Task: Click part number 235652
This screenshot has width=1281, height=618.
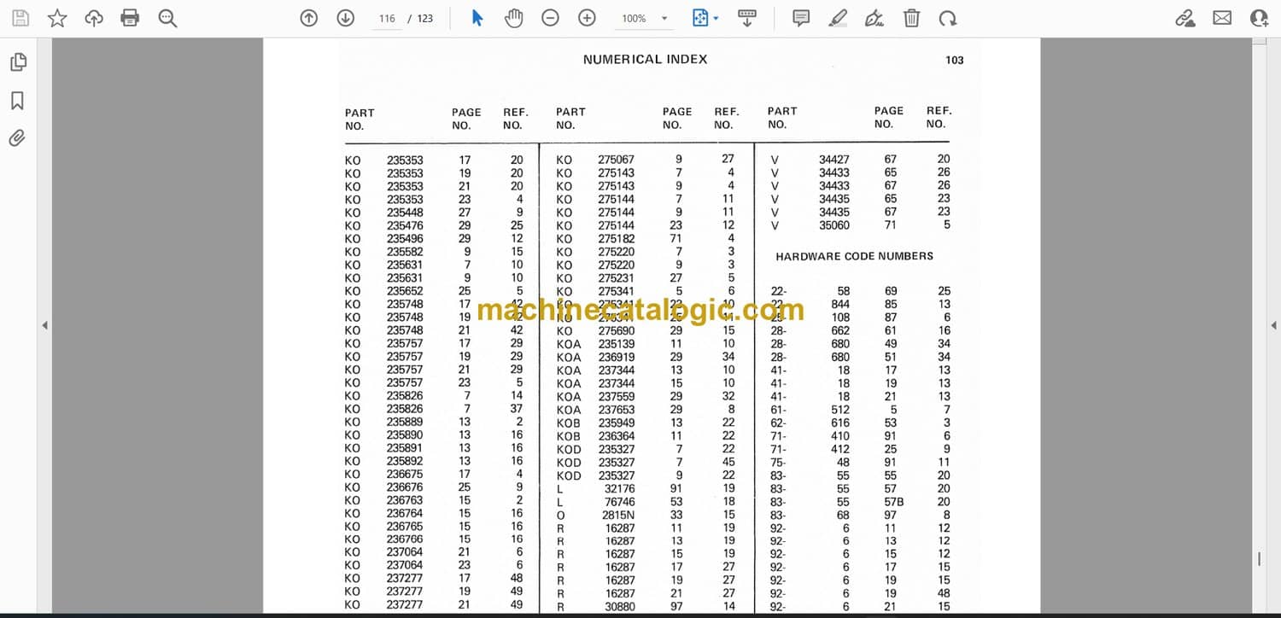Action: pyautogui.click(x=405, y=291)
